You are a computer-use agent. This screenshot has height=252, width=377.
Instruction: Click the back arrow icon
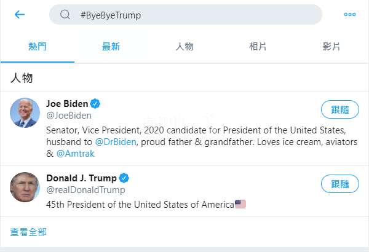pyautogui.click(x=20, y=15)
